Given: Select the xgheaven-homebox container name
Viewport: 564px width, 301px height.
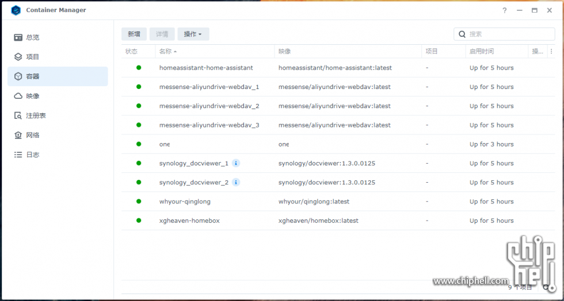Looking at the screenshot, I should [189, 221].
